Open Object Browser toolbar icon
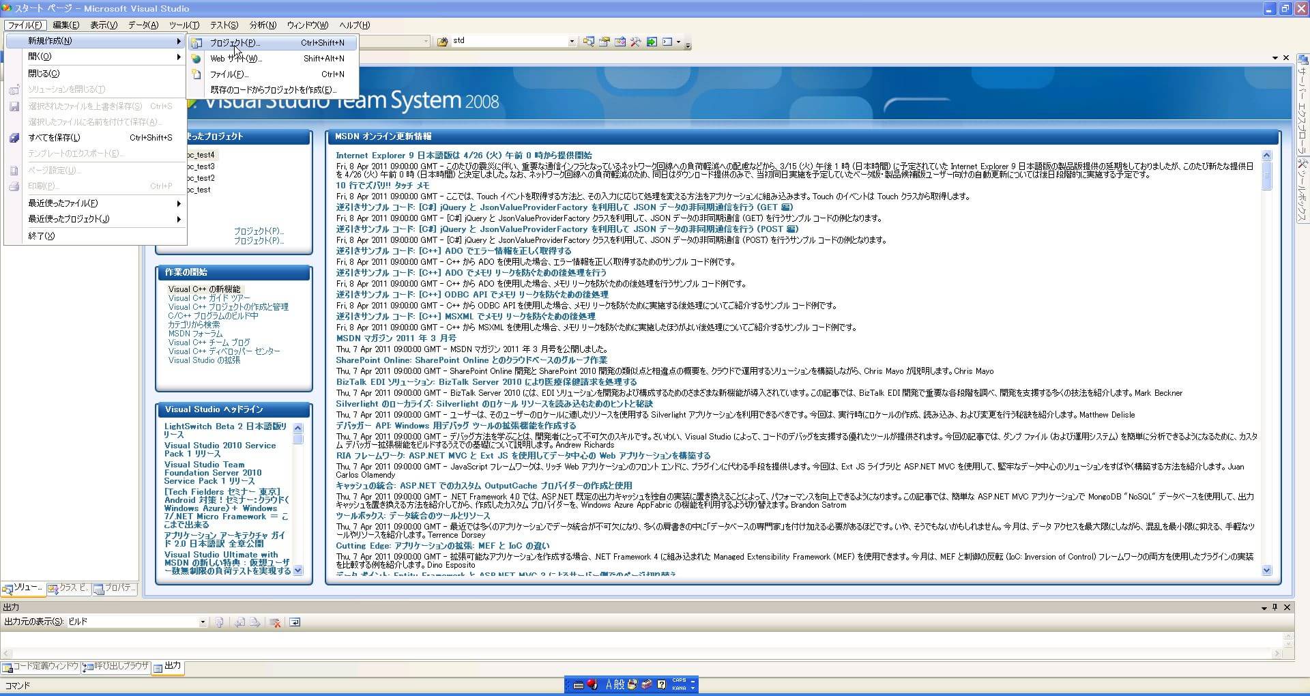The height and width of the screenshot is (696, 1310). point(620,42)
